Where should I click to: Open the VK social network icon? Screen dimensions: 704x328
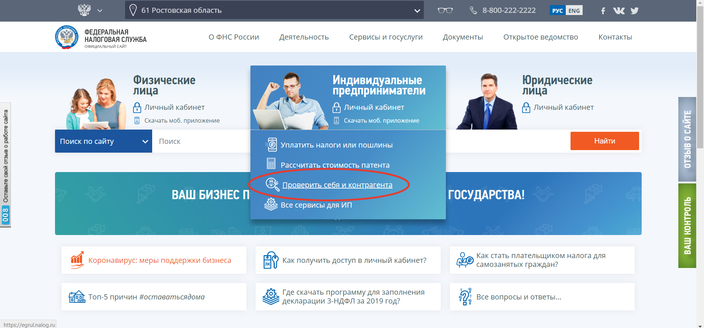click(619, 11)
